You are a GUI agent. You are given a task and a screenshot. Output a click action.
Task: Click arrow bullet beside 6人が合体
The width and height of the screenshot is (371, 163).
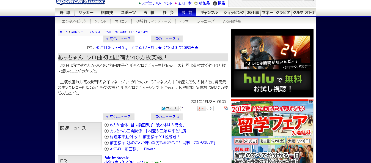coord(107,125)
